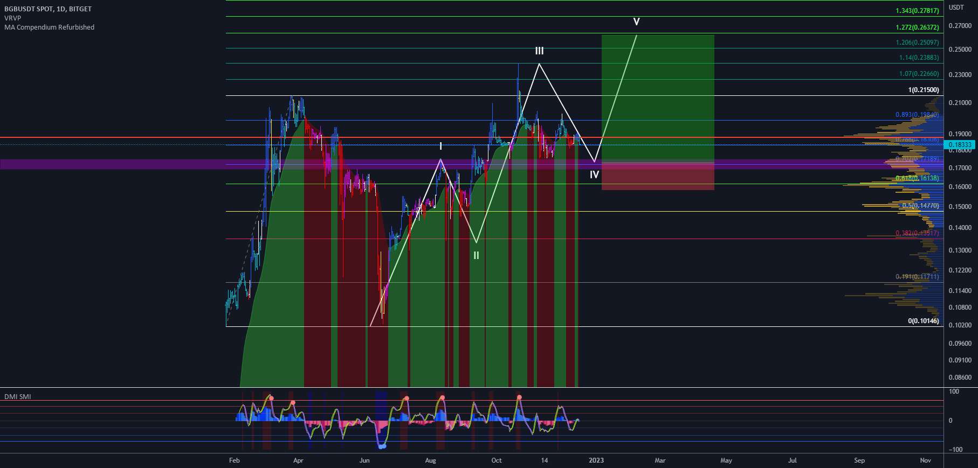Image resolution: width=978 pixels, height=468 pixels.
Task: Select the 1.14(0.23883) Fibonacci label
Action: point(919,58)
